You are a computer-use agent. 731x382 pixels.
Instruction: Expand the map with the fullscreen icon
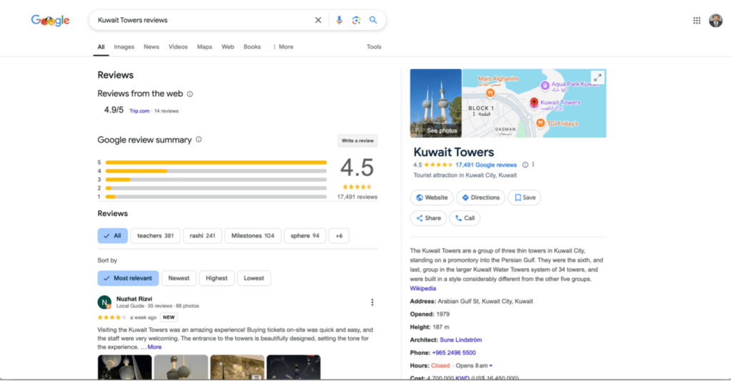click(x=598, y=77)
